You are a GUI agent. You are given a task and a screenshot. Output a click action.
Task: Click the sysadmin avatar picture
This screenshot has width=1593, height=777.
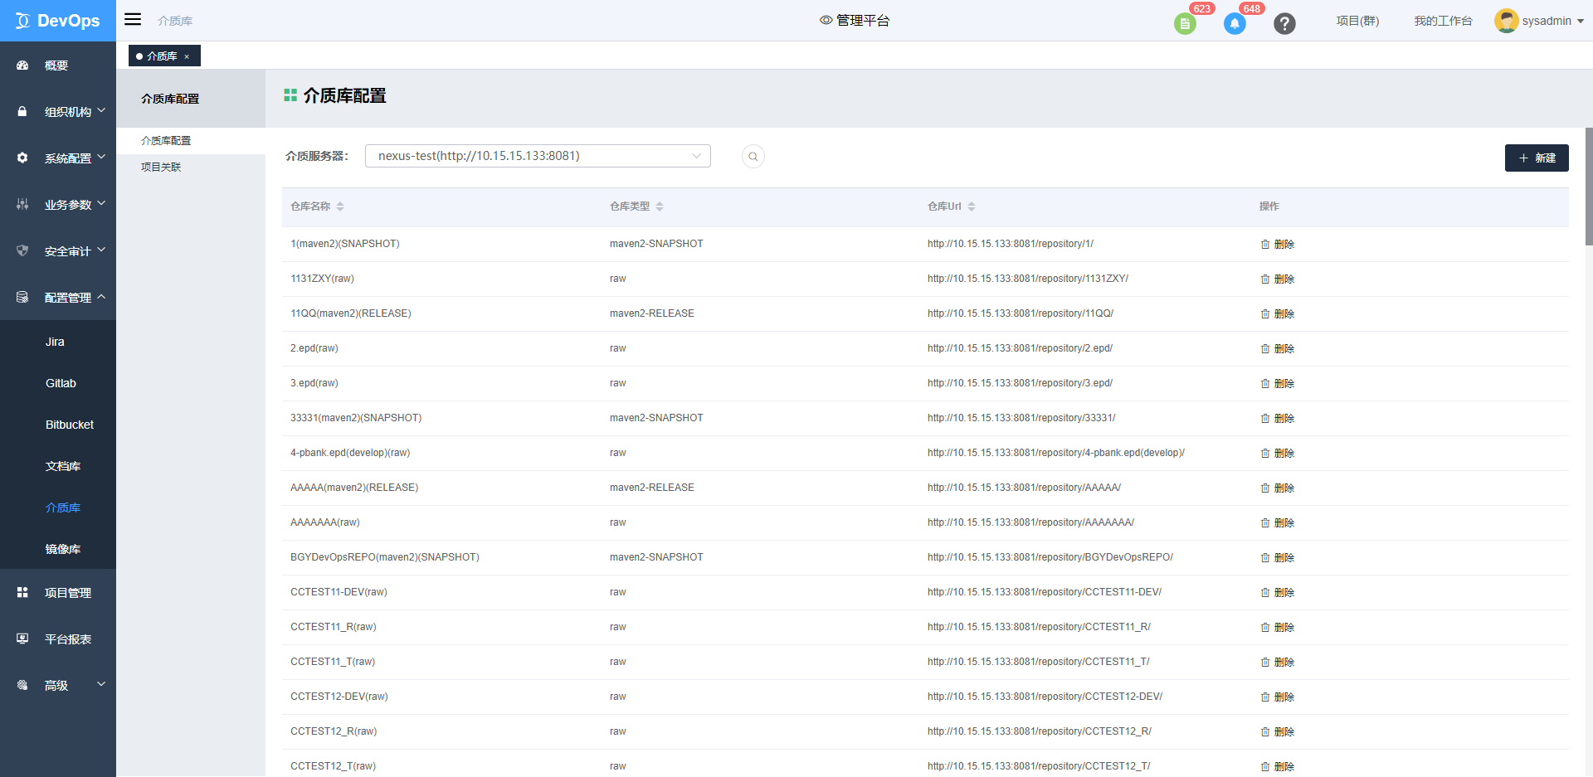click(x=1506, y=21)
